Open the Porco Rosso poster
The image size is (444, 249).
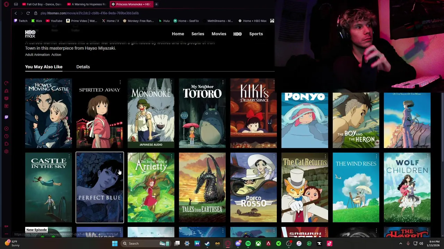click(254, 187)
